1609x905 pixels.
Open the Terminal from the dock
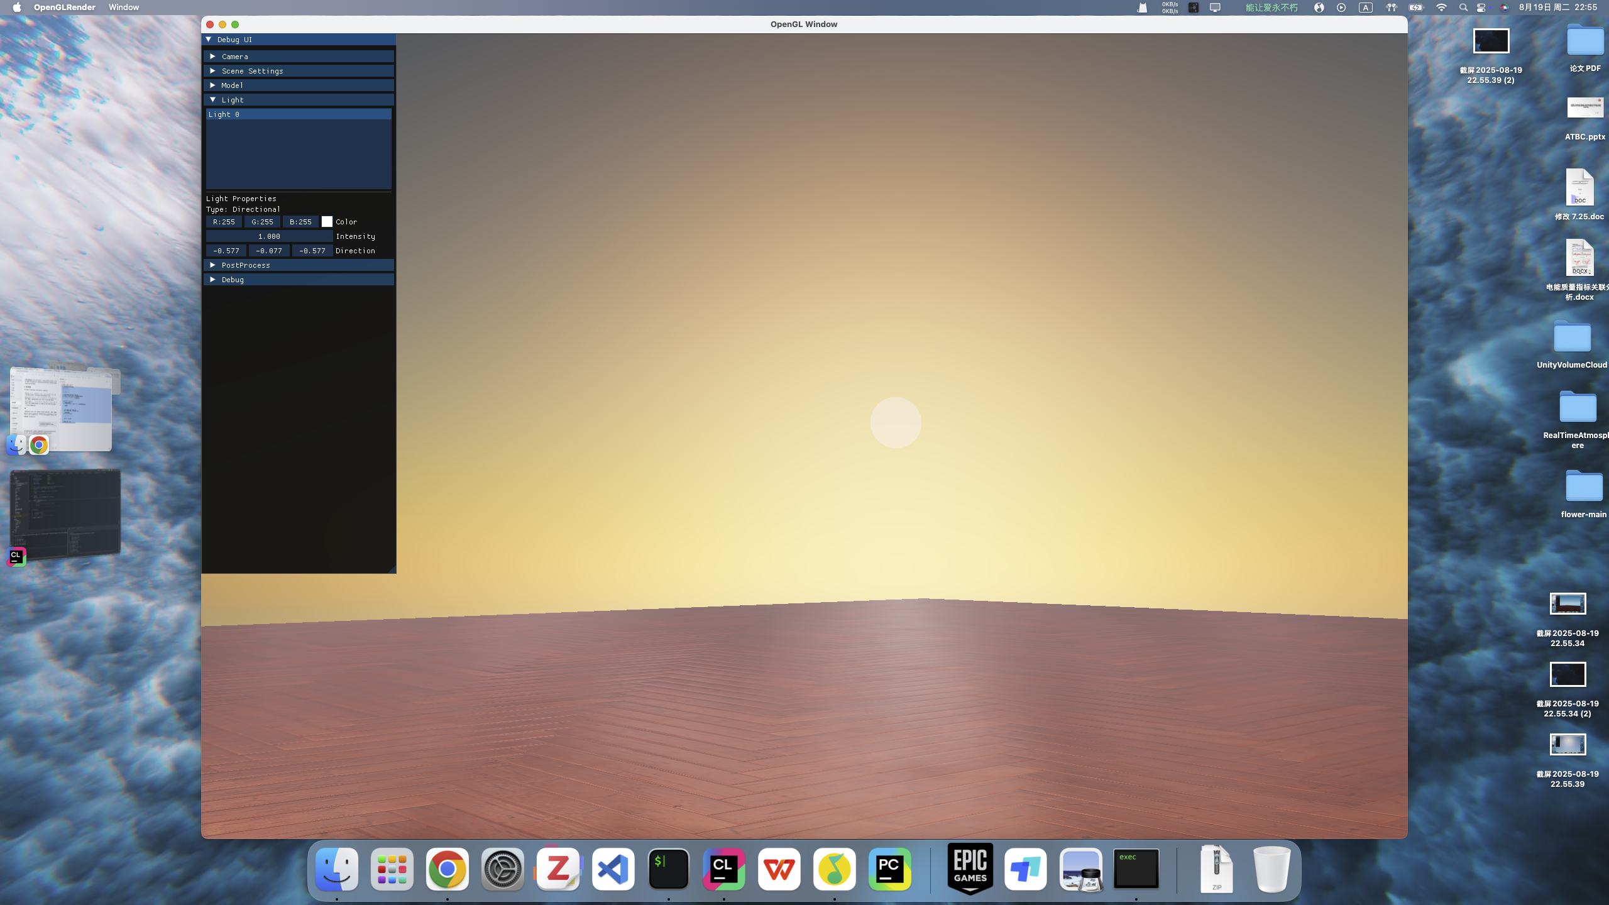[668, 869]
